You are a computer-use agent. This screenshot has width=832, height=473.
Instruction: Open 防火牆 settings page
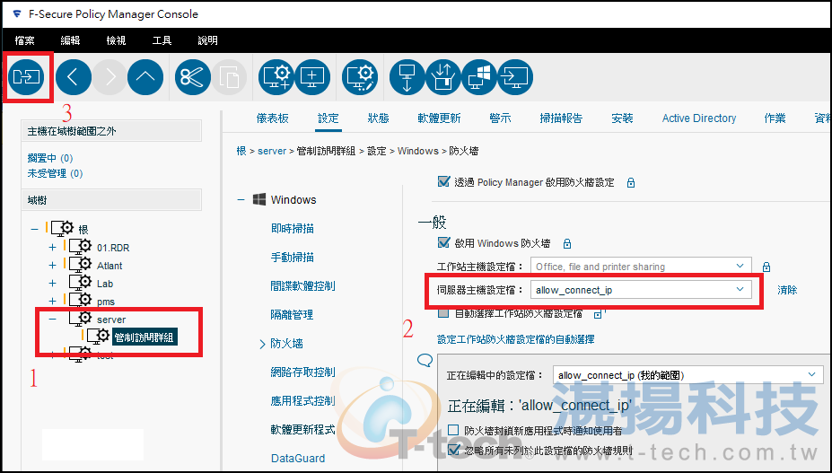coord(286,344)
